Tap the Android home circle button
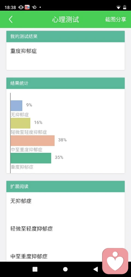The image size is (131, 277). pos(65,269)
